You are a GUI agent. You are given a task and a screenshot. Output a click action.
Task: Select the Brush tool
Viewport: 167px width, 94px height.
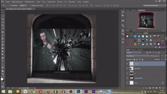3,35
